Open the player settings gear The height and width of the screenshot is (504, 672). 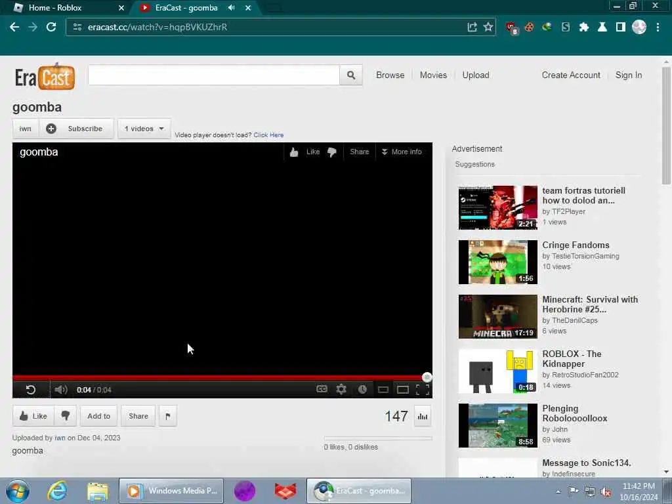[341, 389]
